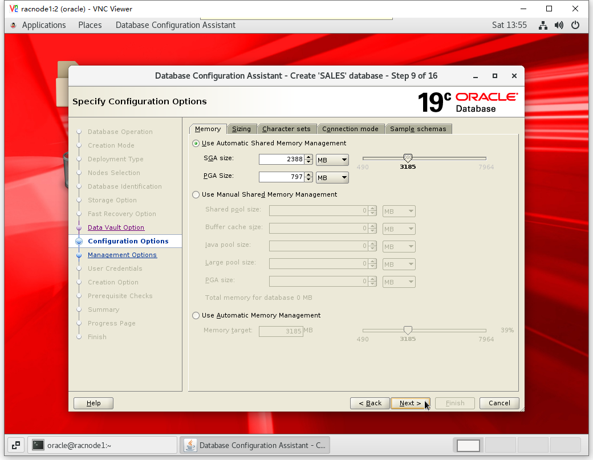Image resolution: width=593 pixels, height=460 pixels.
Task: Click the network status icon in top panel
Action: (543, 25)
